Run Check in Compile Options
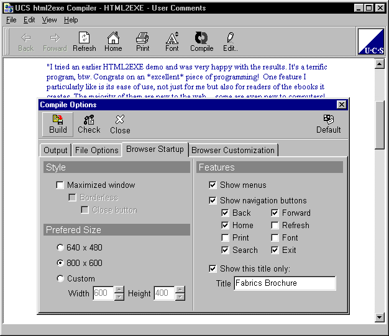This screenshot has width=389, height=336. pos(89,124)
